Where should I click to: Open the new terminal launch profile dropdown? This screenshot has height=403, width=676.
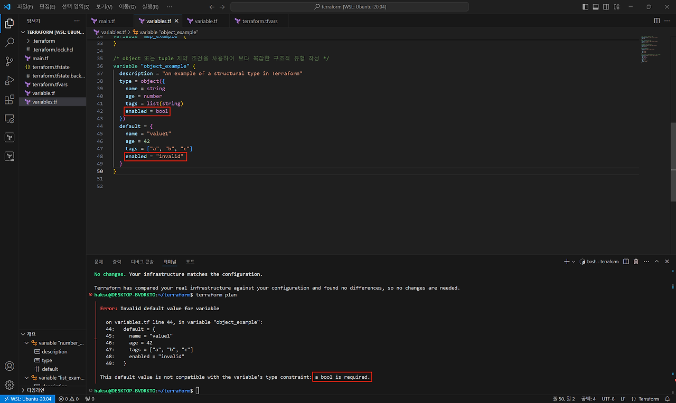(574, 262)
